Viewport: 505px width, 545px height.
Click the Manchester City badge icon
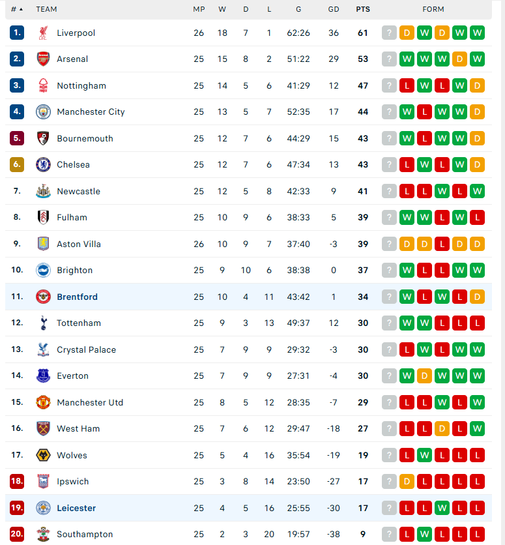tap(43, 112)
